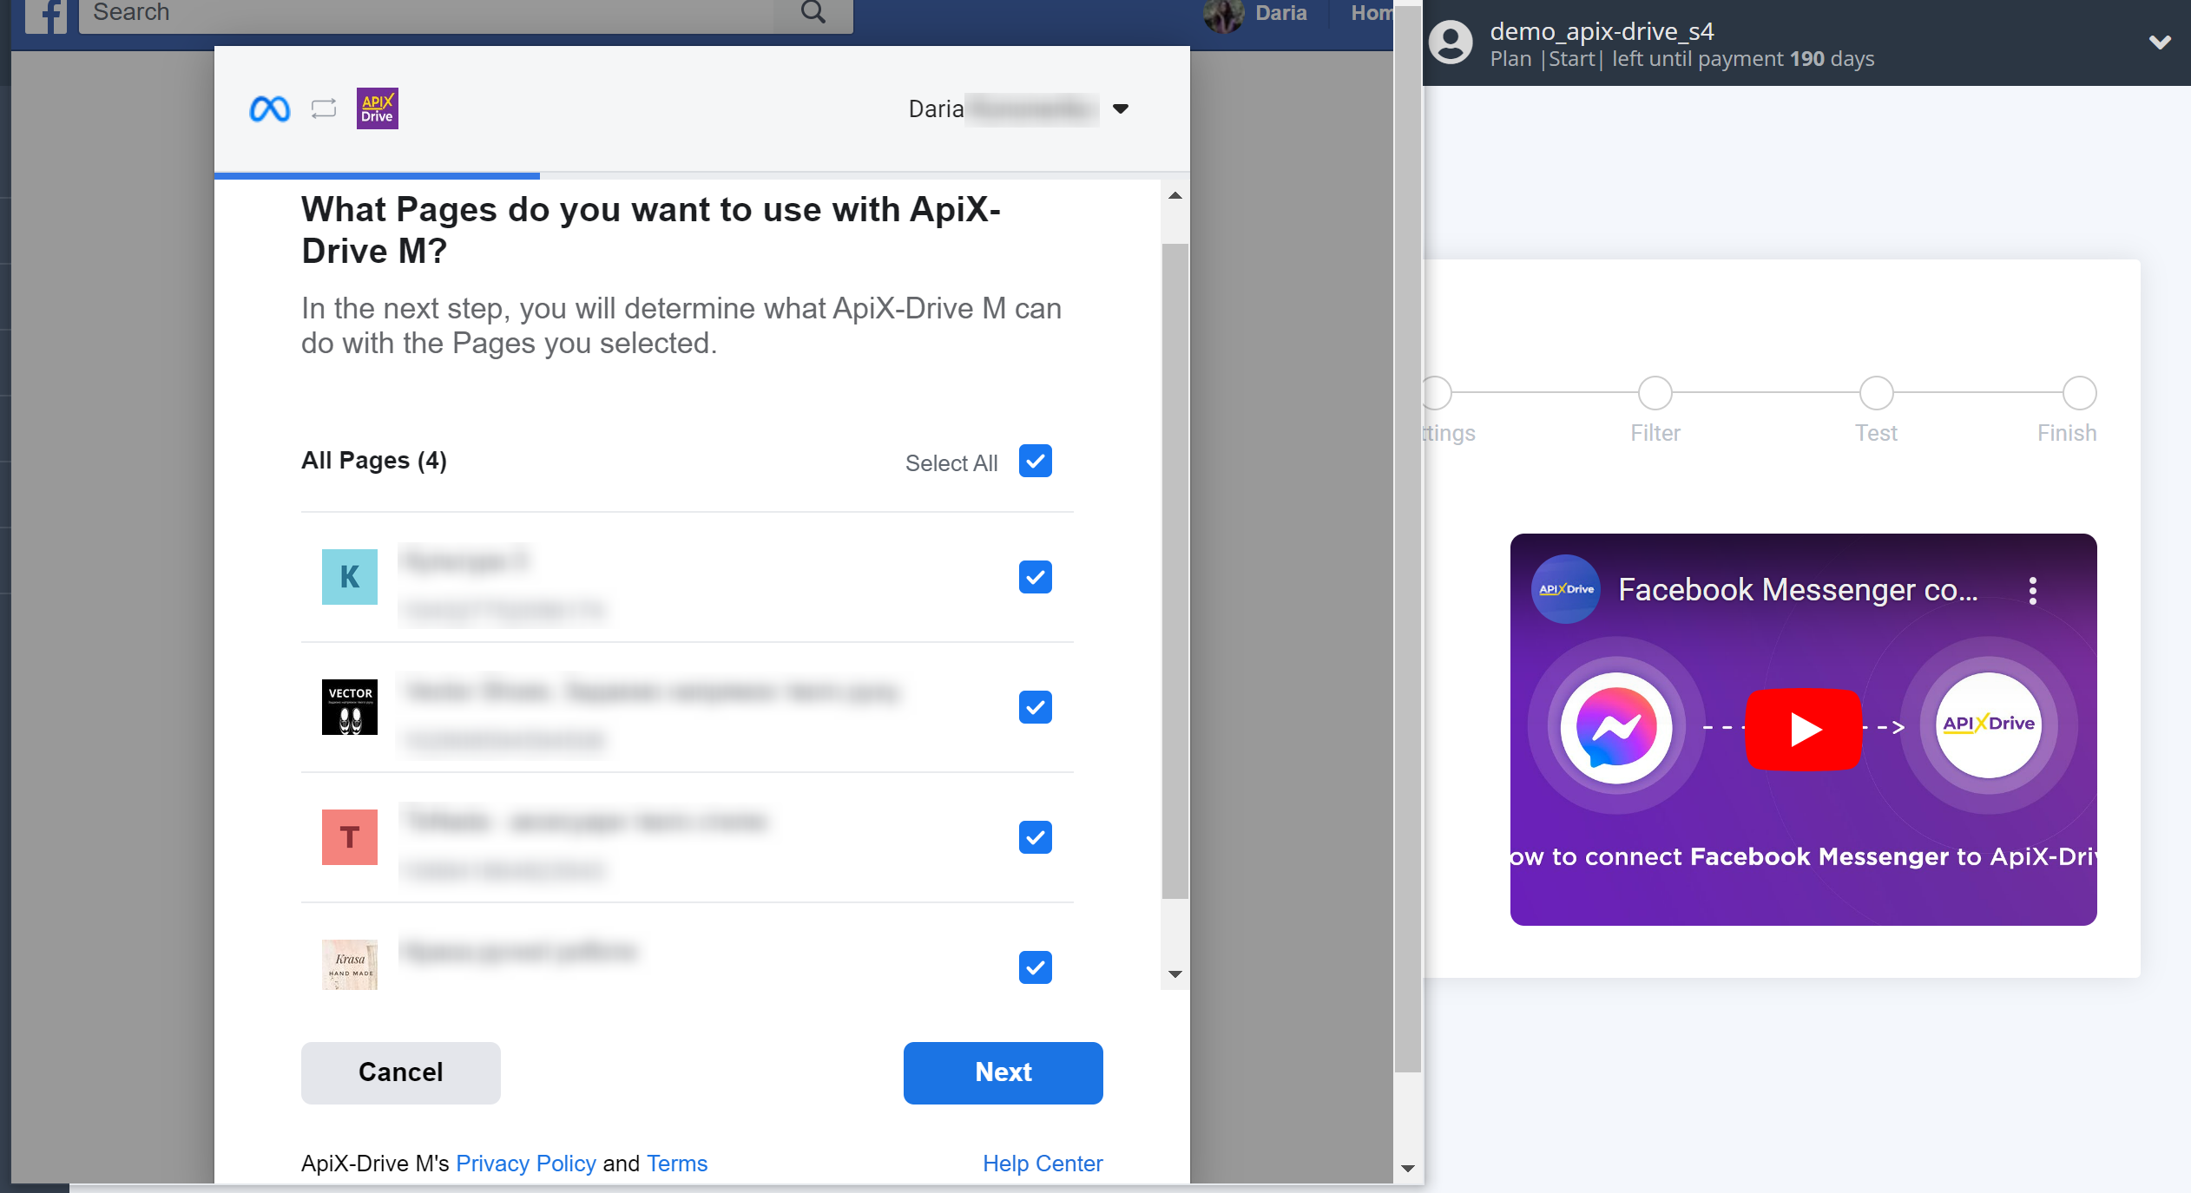Open the Privacy Policy link
2191x1193 pixels.
point(526,1164)
